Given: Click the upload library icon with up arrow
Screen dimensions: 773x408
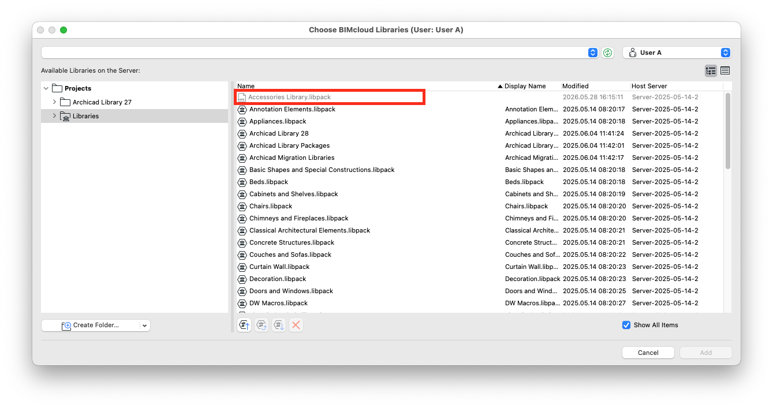Looking at the screenshot, I should coord(244,325).
